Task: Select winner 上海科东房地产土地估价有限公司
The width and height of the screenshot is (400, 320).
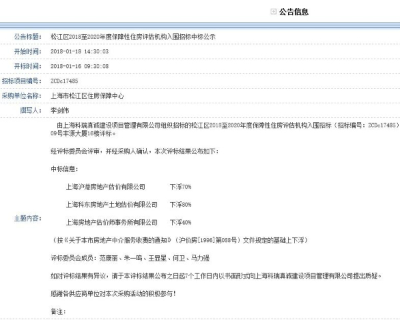Action: (x=111, y=205)
